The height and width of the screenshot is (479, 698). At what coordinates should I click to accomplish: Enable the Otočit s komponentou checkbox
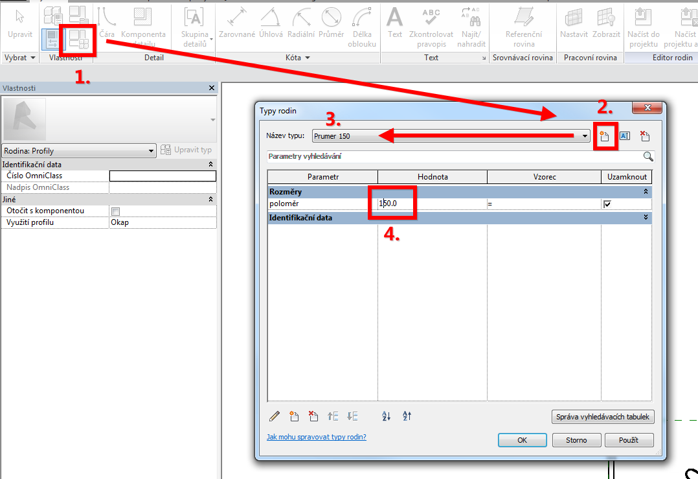click(115, 211)
